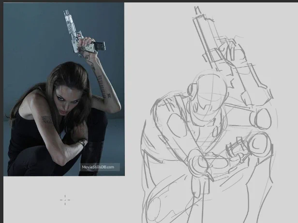Click the pencil sketch of the crouching figure
The width and height of the screenshot is (298, 223).
point(209,115)
